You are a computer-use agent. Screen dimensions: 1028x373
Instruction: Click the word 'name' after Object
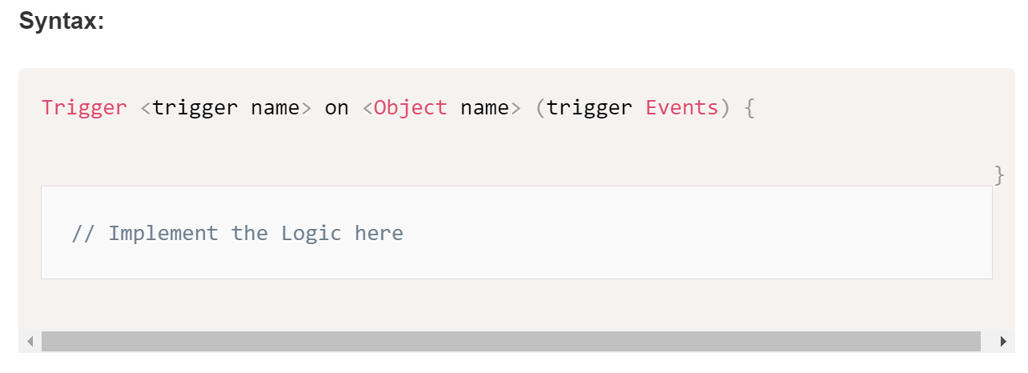pyautogui.click(x=484, y=108)
